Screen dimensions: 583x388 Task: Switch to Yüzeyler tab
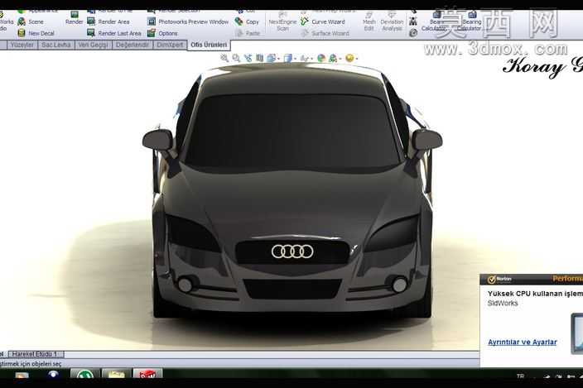click(22, 45)
